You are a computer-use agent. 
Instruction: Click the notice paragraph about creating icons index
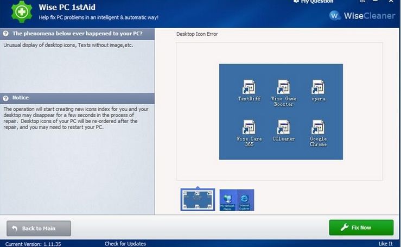[x=76, y=118]
